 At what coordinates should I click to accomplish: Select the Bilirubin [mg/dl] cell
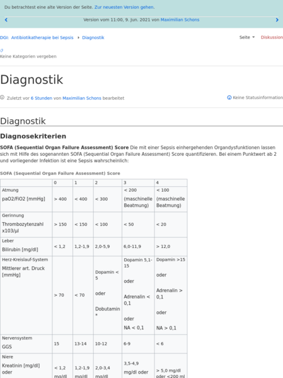pos(26,247)
